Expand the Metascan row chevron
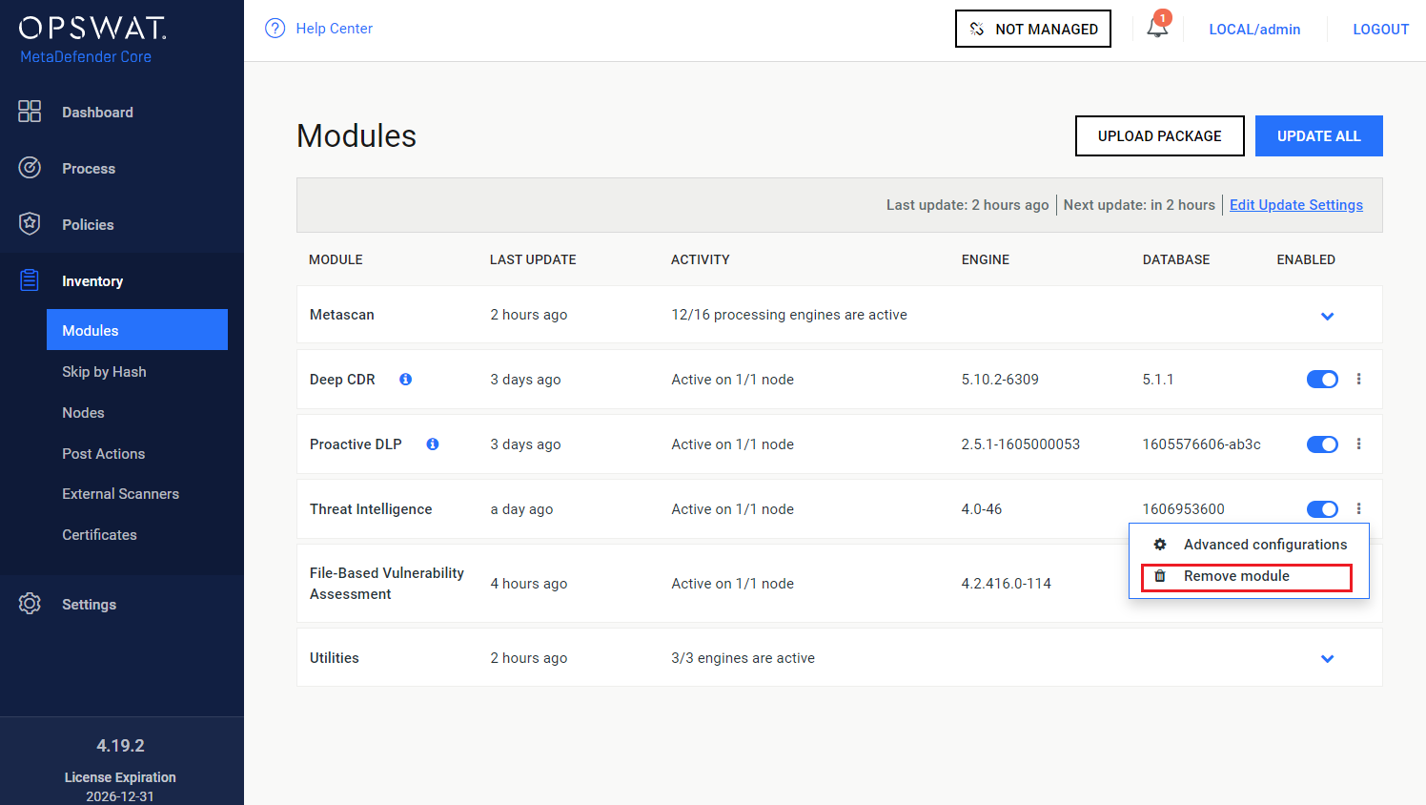The height and width of the screenshot is (805, 1426). pyautogui.click(x=1327, y=316)
